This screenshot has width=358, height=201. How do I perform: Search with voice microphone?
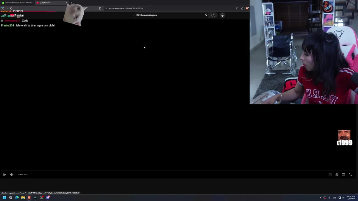pos(222,15)
